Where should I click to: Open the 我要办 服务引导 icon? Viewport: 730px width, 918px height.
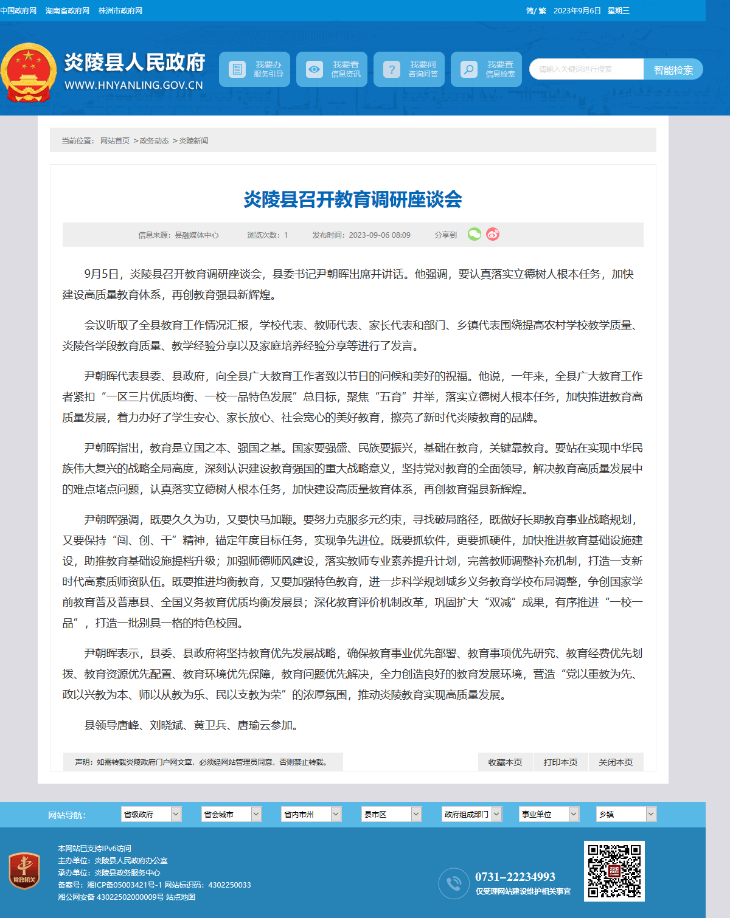[238, 69]
